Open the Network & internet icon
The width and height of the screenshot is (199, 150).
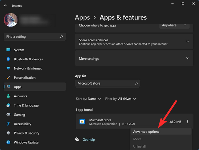(x=8, y=69)
